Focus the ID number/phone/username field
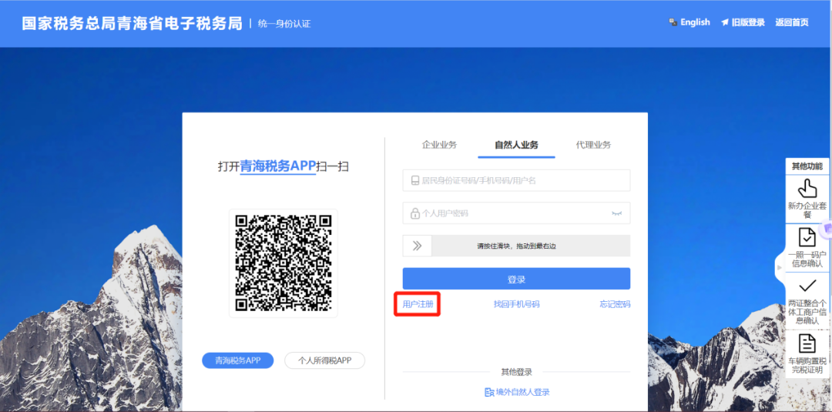This screenshot has height=412, width=832. (x=516, y=180)
